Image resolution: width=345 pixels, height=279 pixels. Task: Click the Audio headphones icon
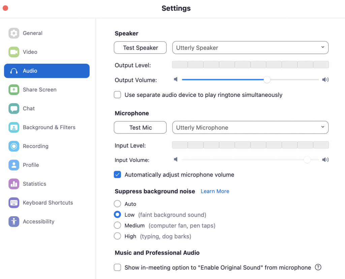click(x=14, y=71)
